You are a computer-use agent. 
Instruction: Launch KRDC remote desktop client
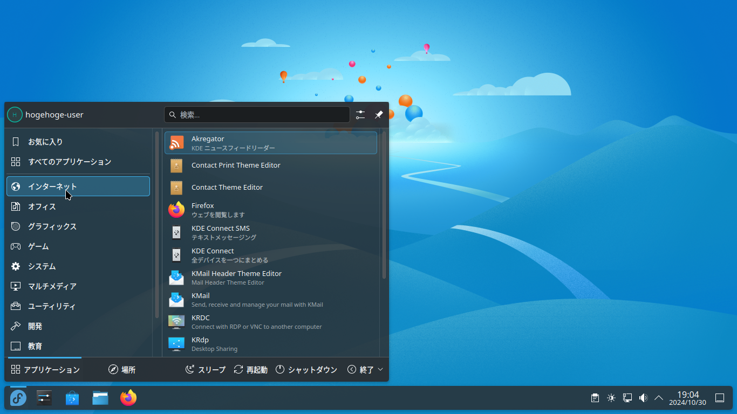tap(271, 322)
